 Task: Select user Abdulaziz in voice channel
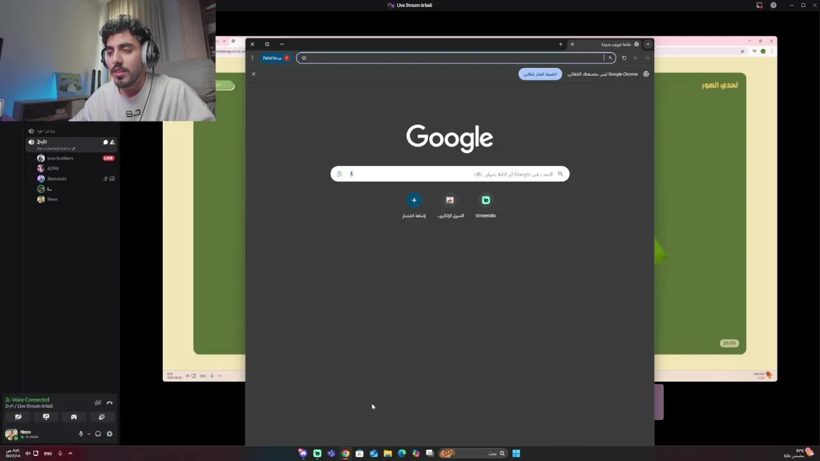[x=56, y=179]
